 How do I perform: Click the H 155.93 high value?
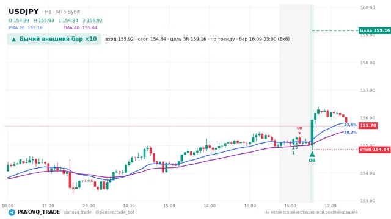[43, 21]
